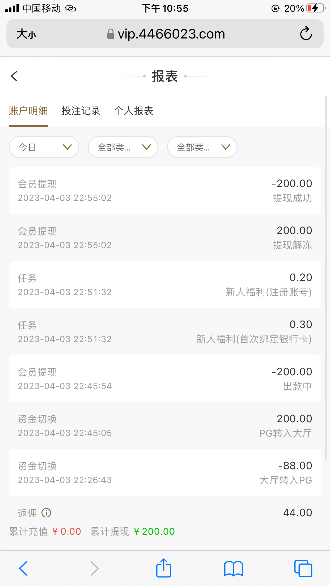Tap Safari's back navigation arrow

tap(23, 568)
